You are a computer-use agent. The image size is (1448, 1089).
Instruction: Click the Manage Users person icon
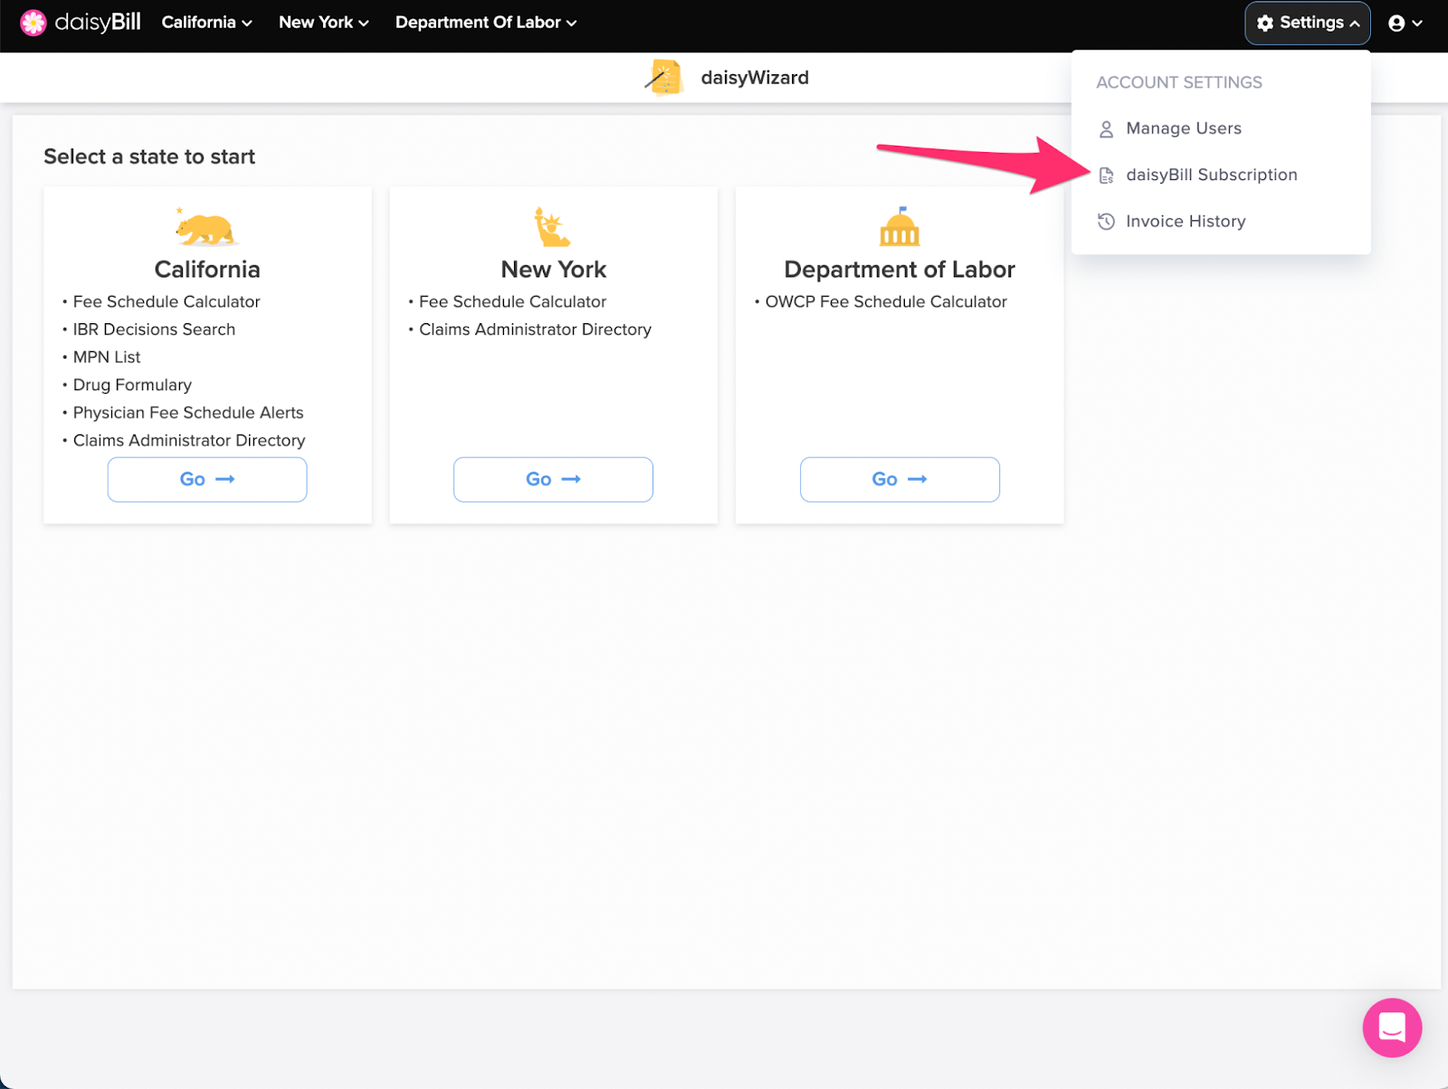click(1106, 129)
